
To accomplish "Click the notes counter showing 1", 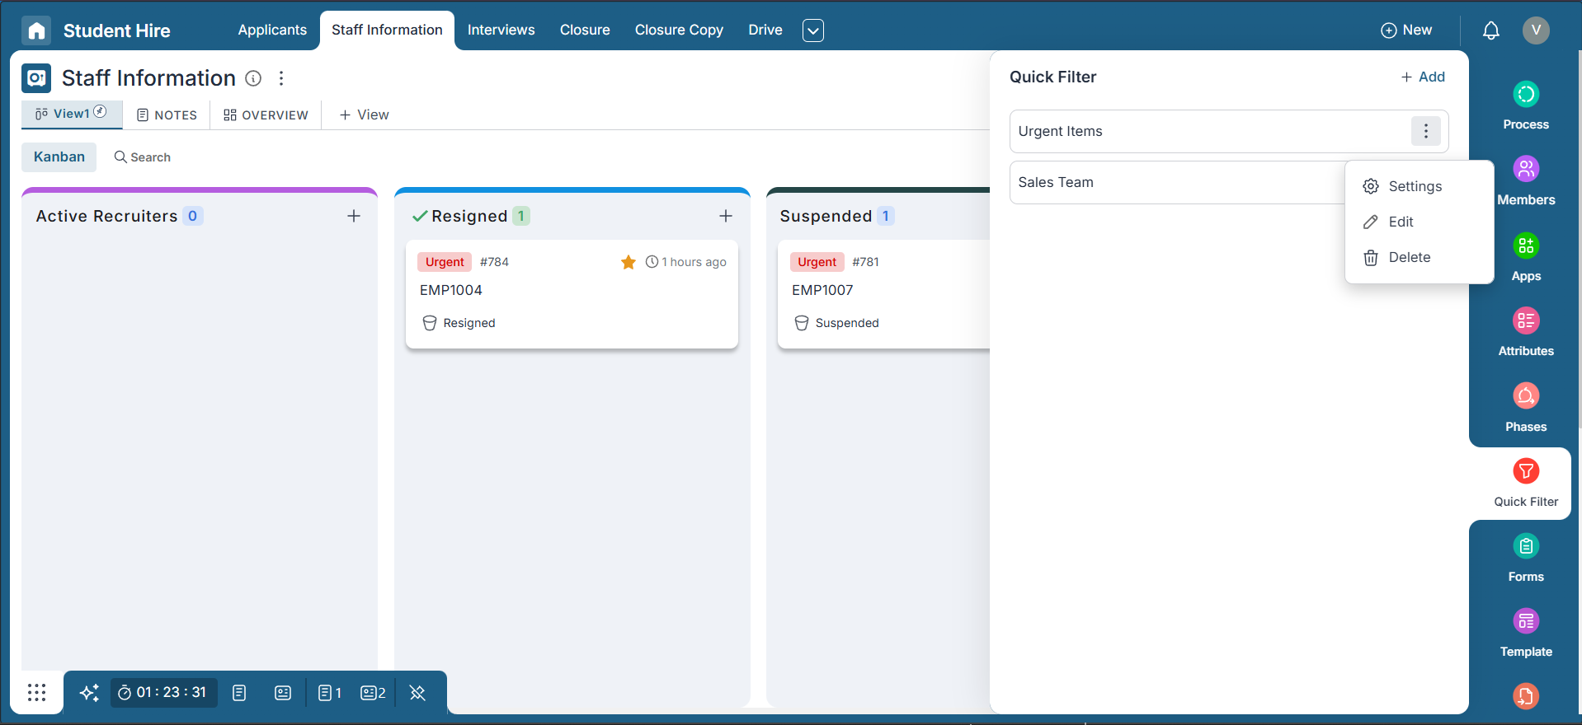I will tap(329, 693).
